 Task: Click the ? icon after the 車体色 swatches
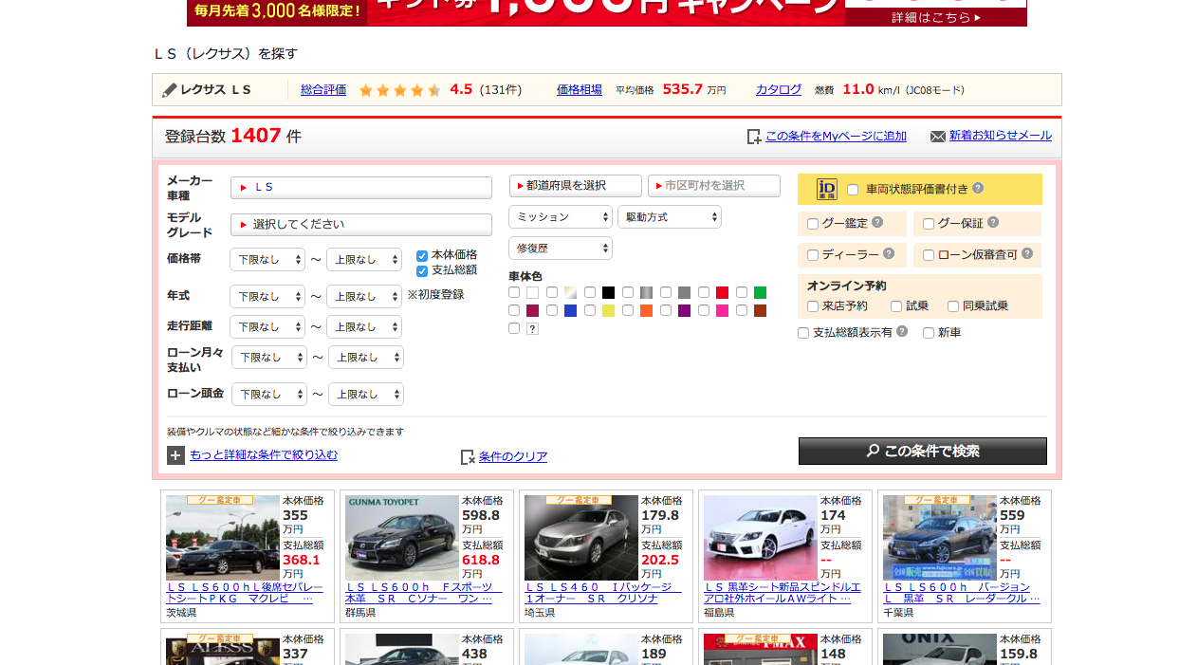pyautogui.click(x=532, y=329)
